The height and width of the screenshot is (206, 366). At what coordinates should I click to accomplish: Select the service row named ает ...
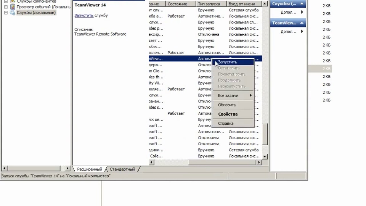click(x=205, y=40)
